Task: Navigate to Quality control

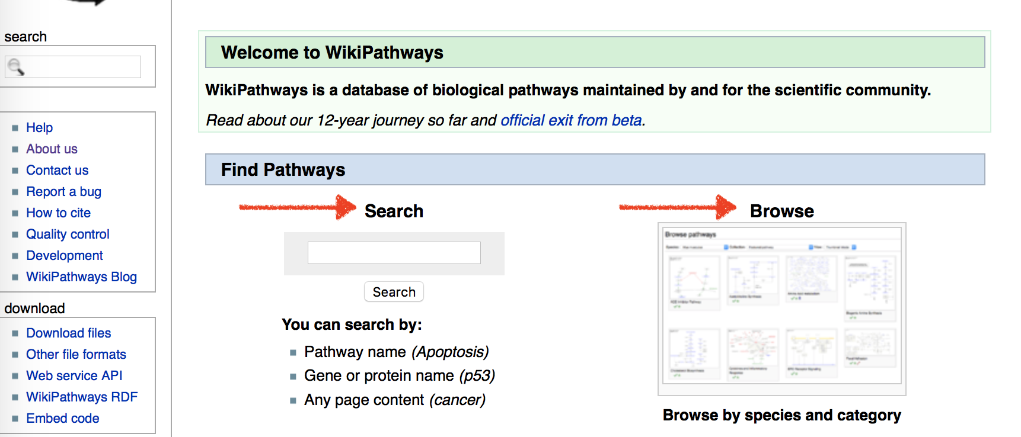Action: 68,234
